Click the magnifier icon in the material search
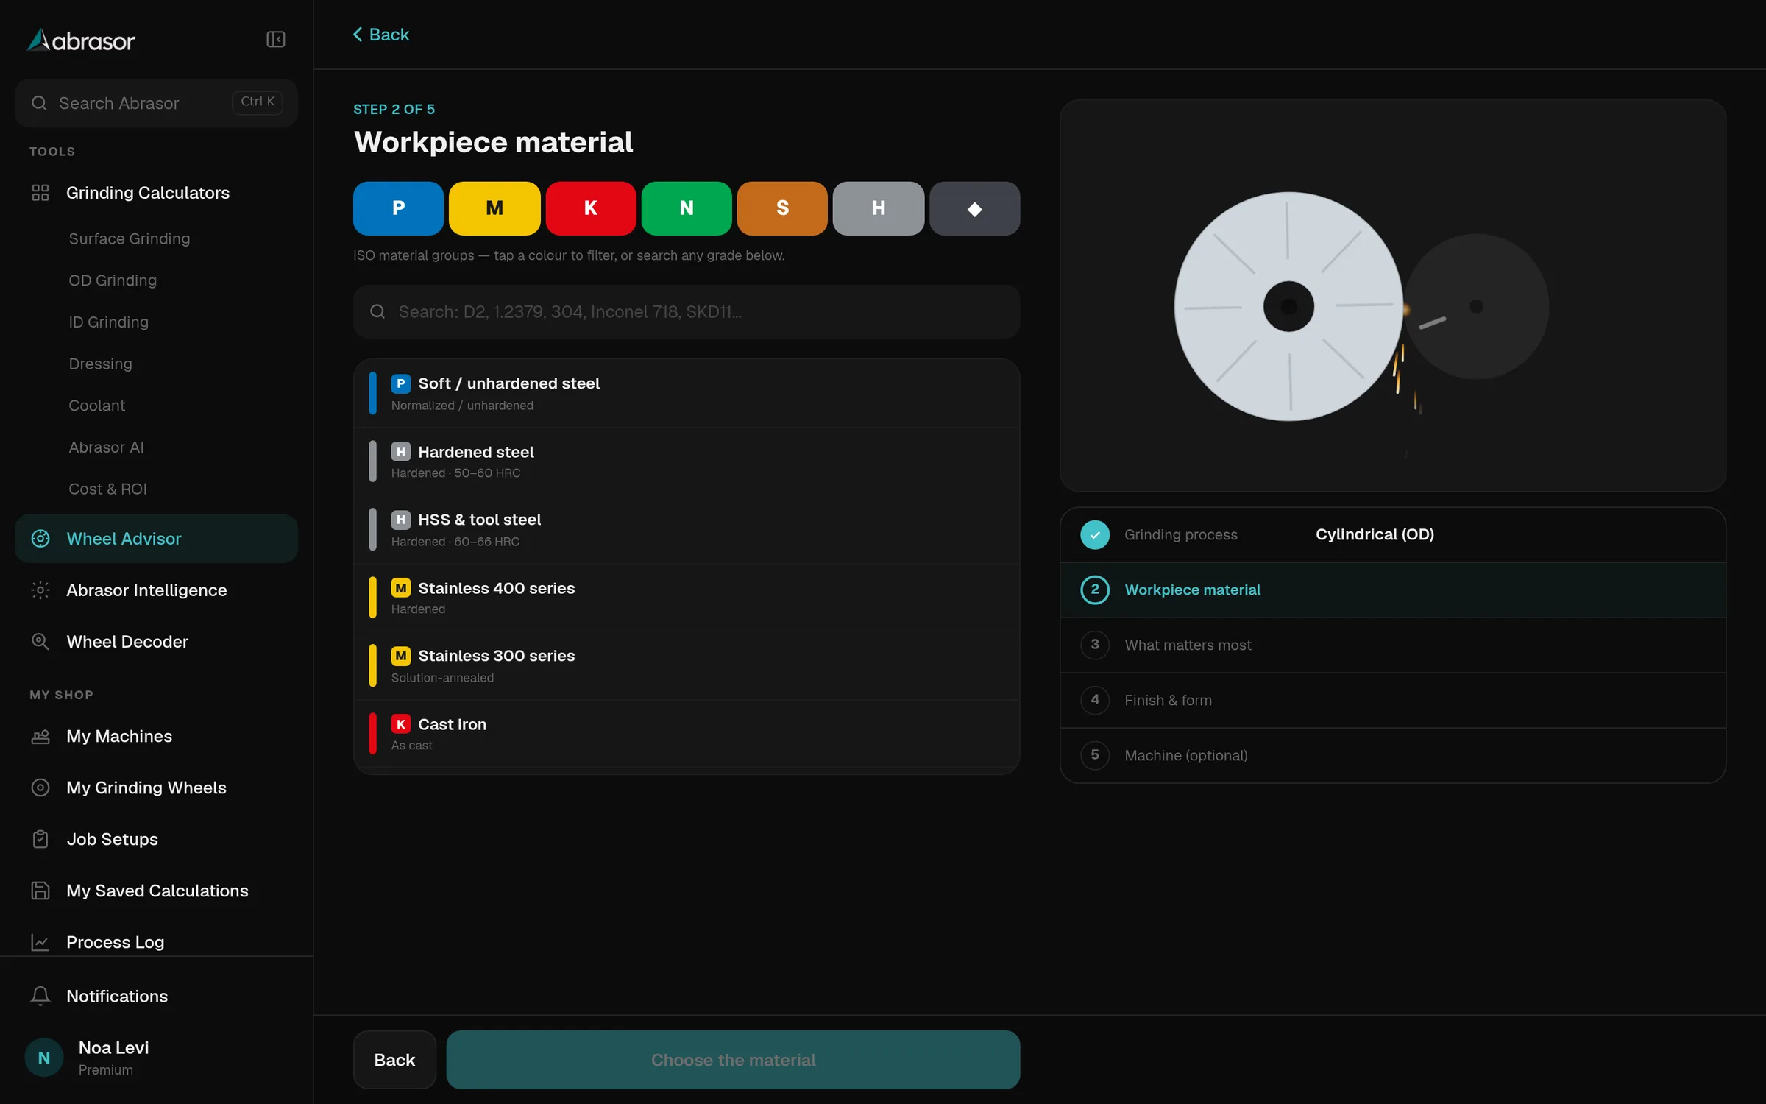Viewport: 1766px width, 1104px height. point(377,311)
